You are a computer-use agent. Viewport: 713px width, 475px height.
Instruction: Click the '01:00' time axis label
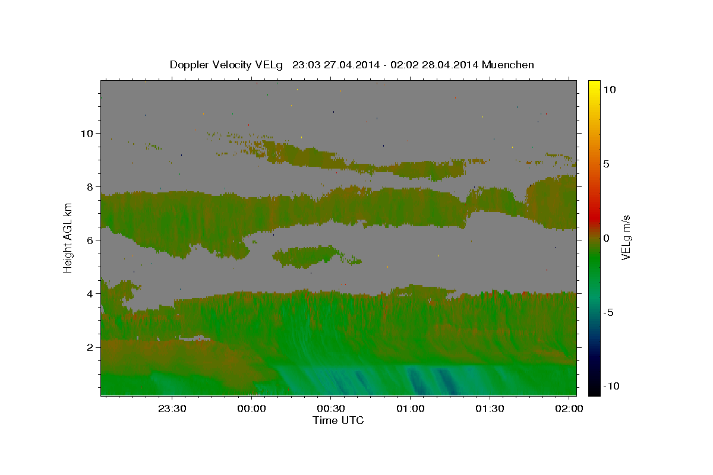point(410,409)
